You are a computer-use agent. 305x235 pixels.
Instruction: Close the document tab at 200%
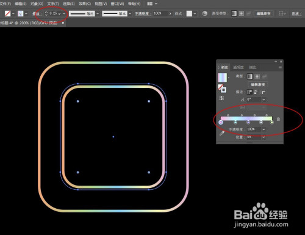point(63,23)
